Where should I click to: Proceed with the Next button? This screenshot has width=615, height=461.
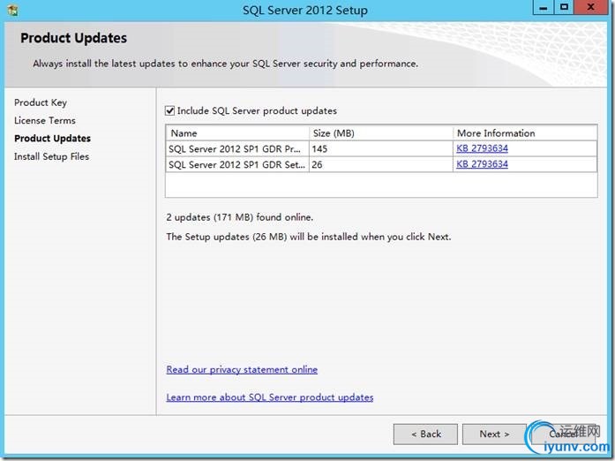494,434
